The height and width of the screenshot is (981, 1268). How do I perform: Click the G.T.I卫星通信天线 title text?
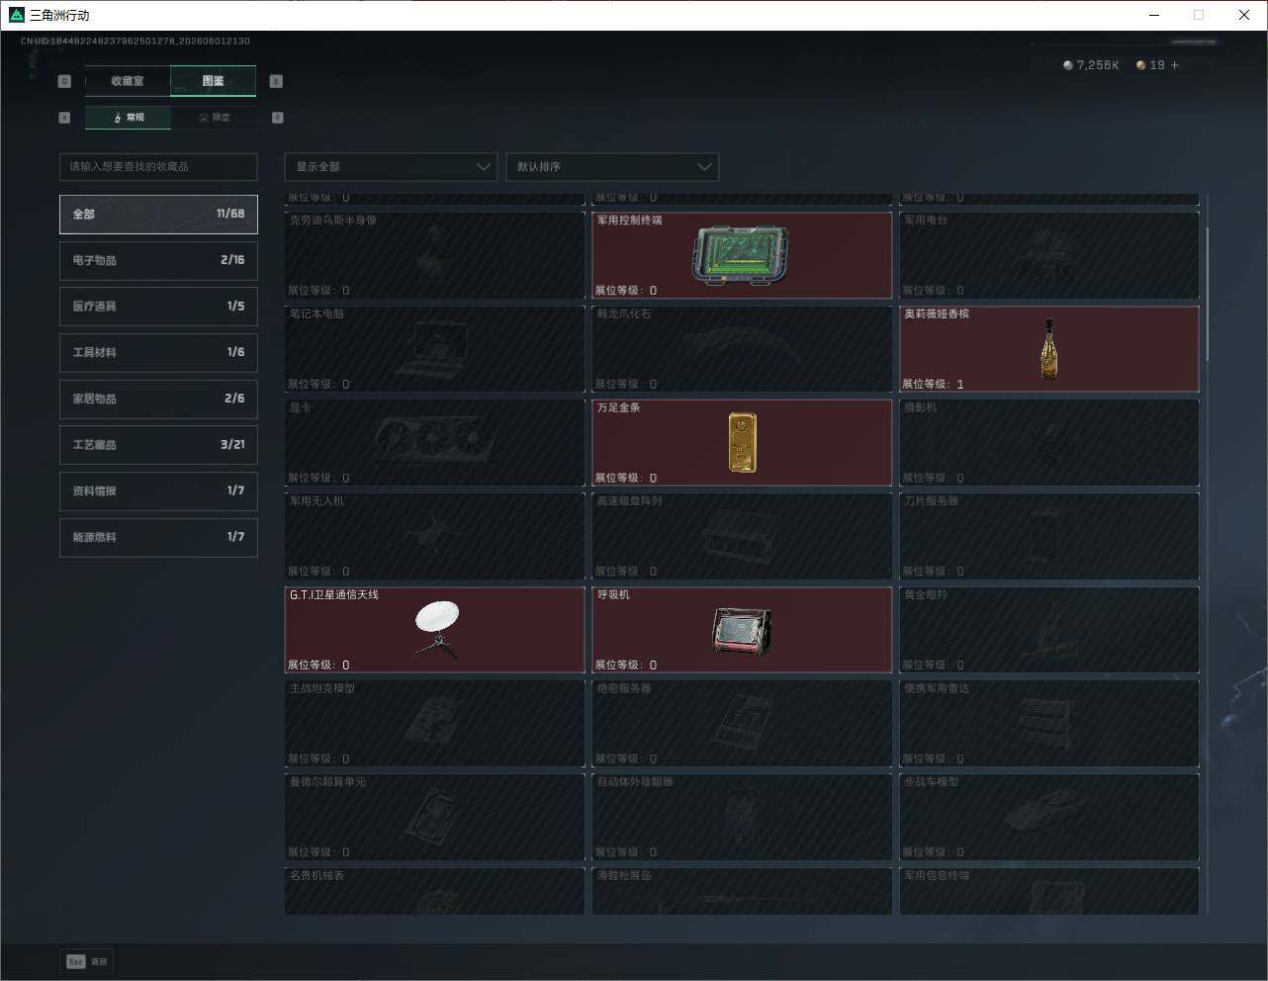pyautogui.click(x=334, y=594)
